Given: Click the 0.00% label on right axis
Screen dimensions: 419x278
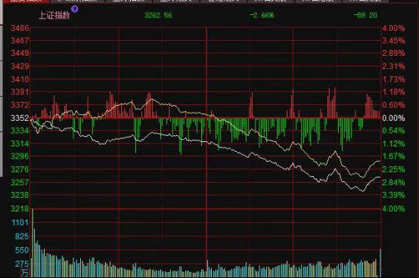Looking at the screenshot, I should point(393,118).
